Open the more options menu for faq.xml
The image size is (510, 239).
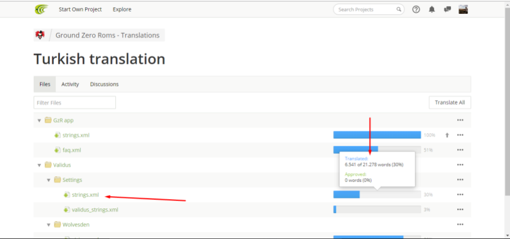(x=460, y=150)
